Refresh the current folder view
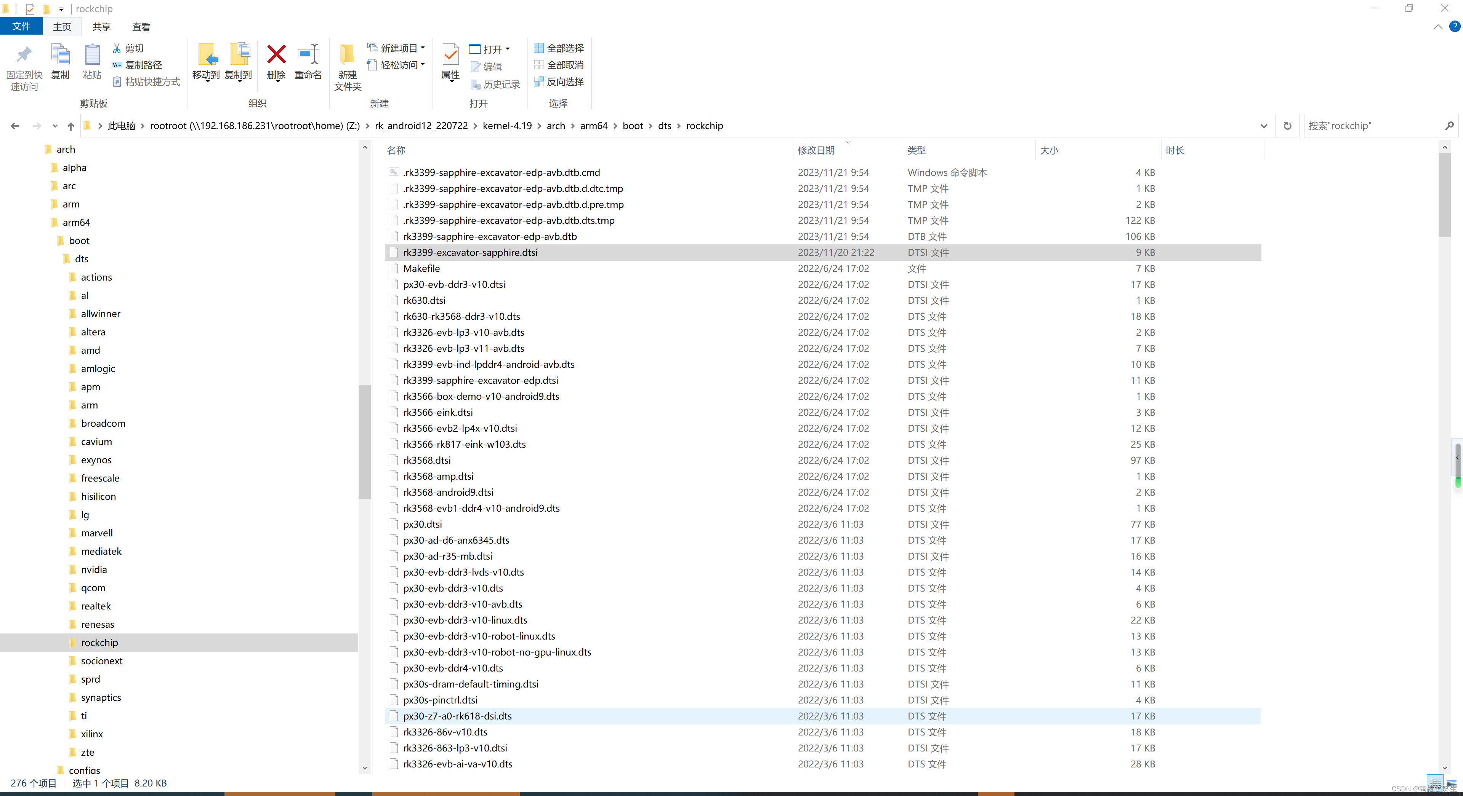 tap(1287, 126)
